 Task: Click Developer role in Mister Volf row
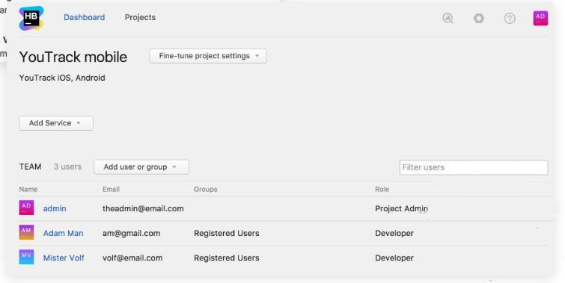[x=394, y=258]
